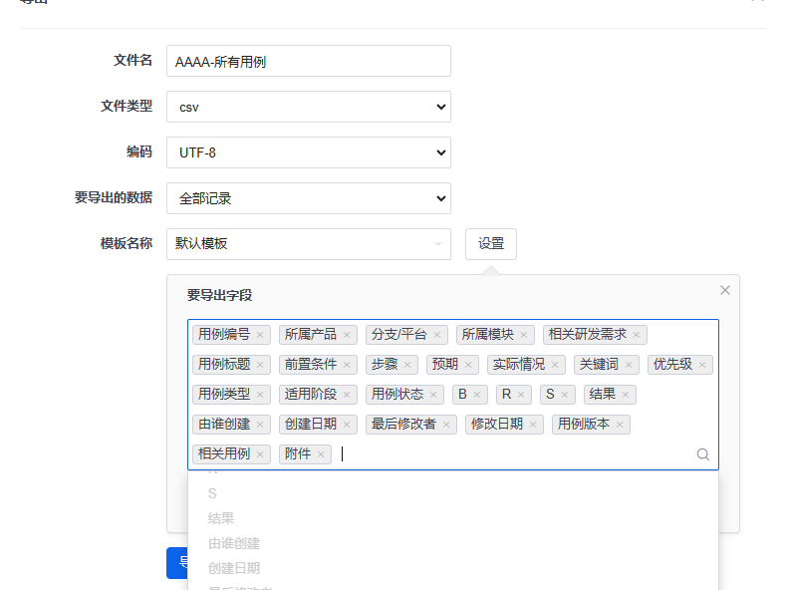Remove the 最后修改者 field tag
The image size is (786, 590).
445,425
